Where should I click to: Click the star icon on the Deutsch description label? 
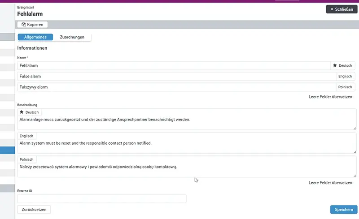22,112
